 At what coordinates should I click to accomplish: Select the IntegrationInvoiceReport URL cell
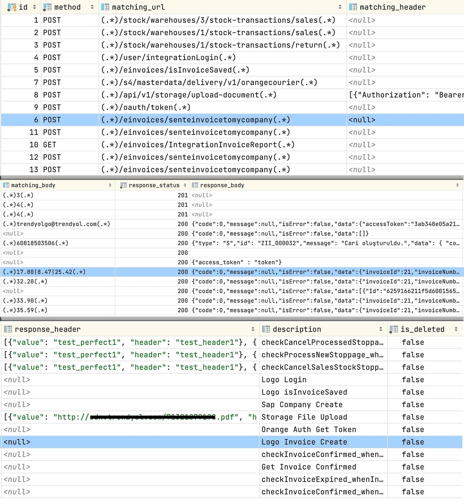[222, 144]
